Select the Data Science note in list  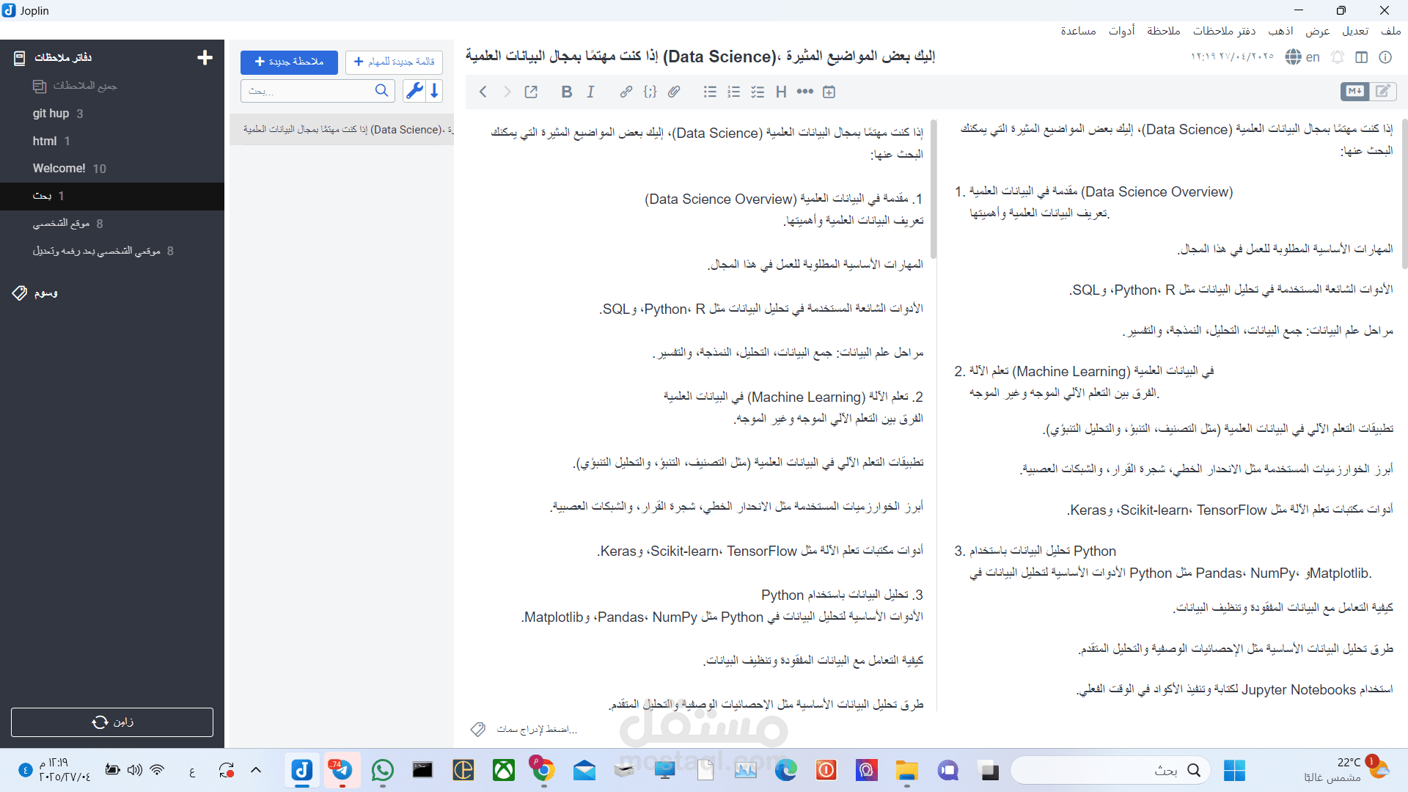coord(342,130)
